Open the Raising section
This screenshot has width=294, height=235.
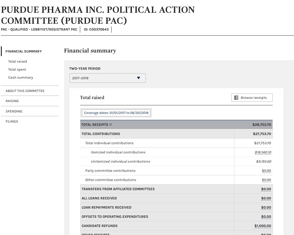[x=12, y=101]
